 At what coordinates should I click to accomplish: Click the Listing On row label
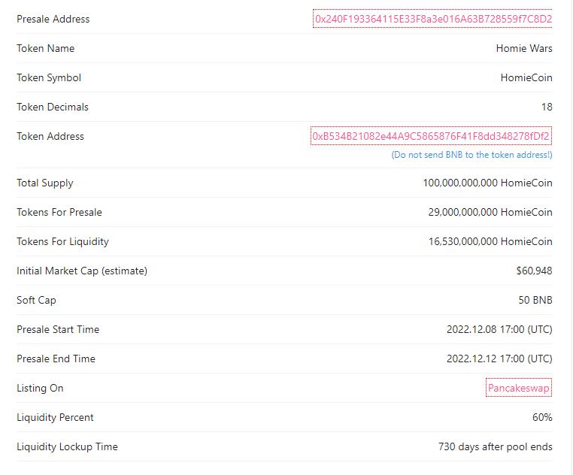(x=40, y=388)
